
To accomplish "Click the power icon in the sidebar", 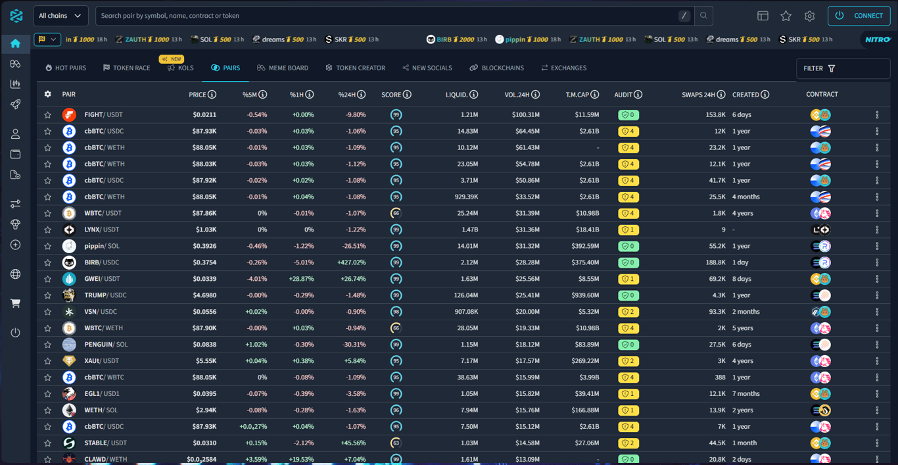I will (x=15, y=333).
